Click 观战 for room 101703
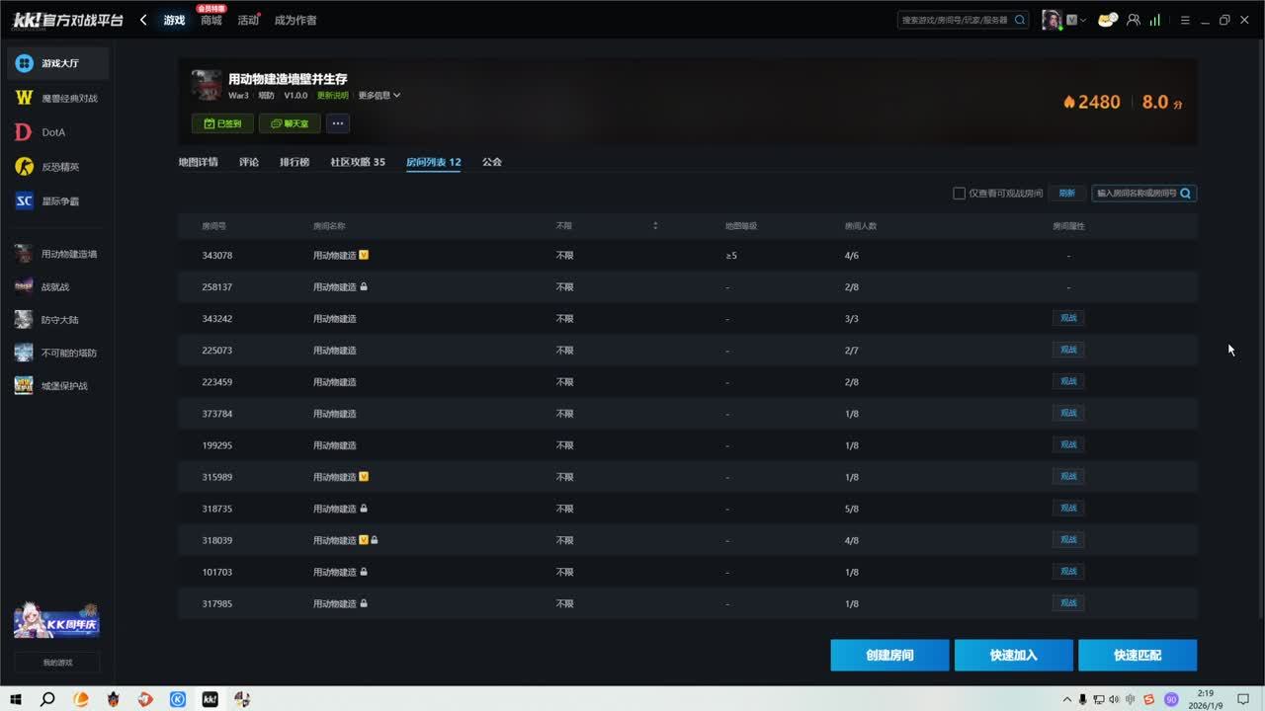 pyautogui.click(x=1068, y=571)
